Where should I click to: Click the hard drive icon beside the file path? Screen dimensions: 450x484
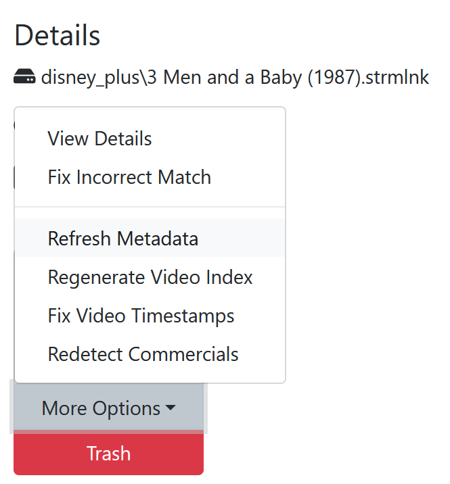pos(25,78)
